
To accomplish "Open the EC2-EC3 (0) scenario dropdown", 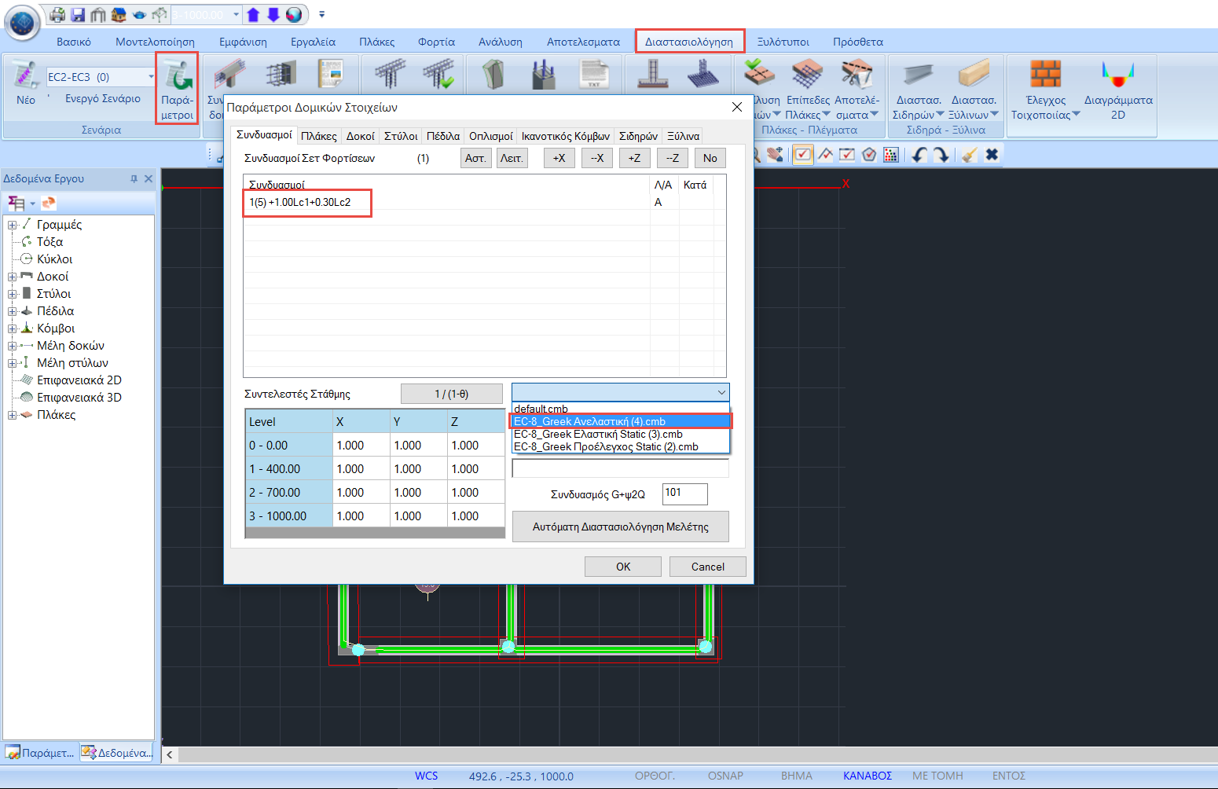I will (x=151, y=76).
